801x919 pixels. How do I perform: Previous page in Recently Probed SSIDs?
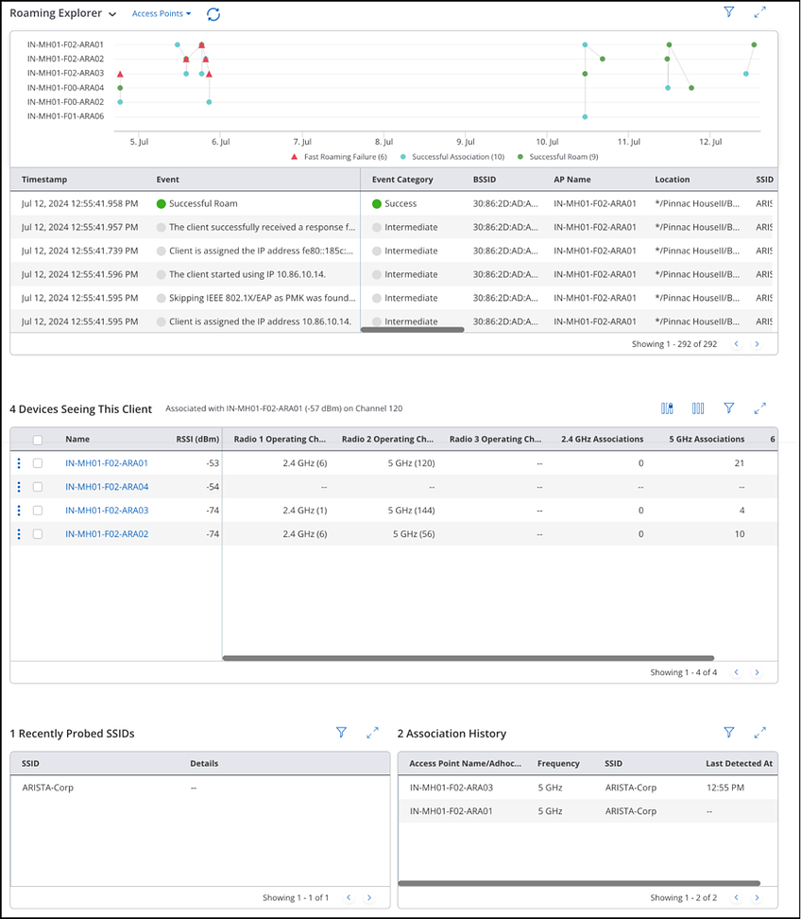point(349,897)
